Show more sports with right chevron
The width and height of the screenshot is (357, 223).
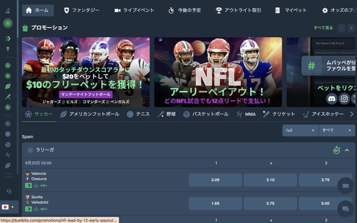tap(351, 114)
